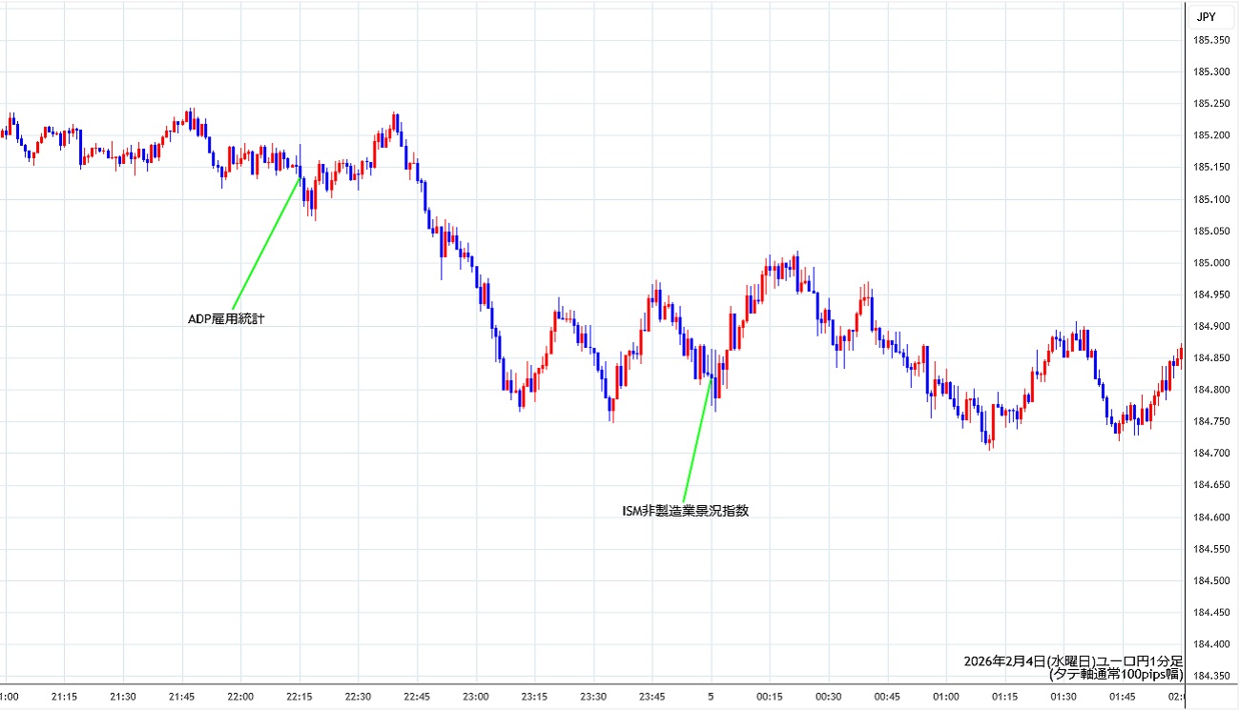
Task: Click the 00:30 time axis label
Action: 828,697
